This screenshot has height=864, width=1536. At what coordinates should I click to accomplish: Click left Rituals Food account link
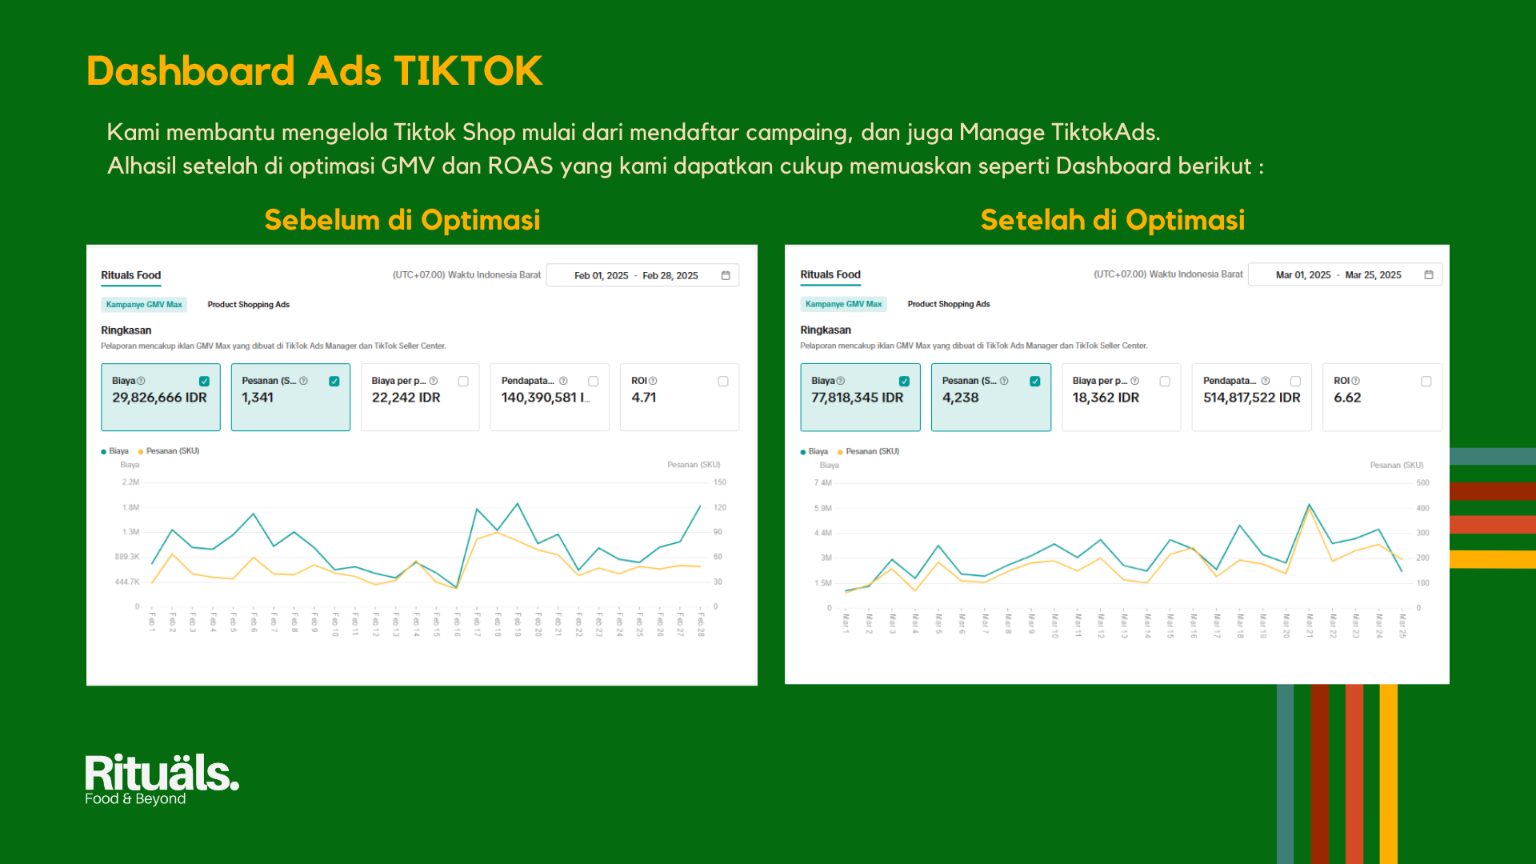click(x=130, y=275)
